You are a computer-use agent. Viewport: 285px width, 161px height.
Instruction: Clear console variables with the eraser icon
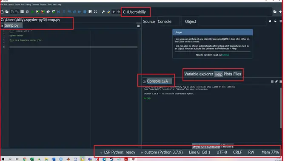276,81
